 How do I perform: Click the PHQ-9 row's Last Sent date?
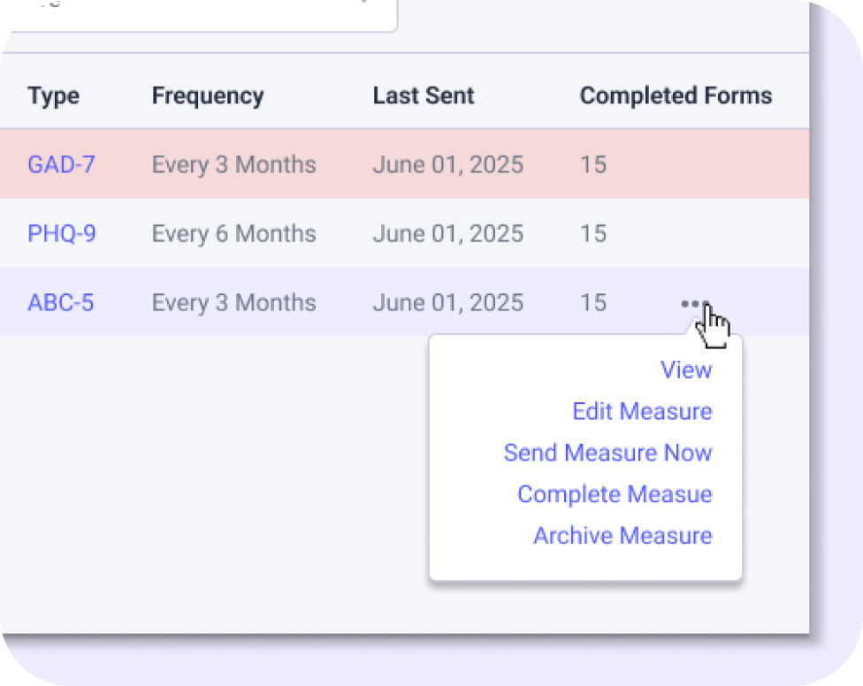[x=447, y=233]
